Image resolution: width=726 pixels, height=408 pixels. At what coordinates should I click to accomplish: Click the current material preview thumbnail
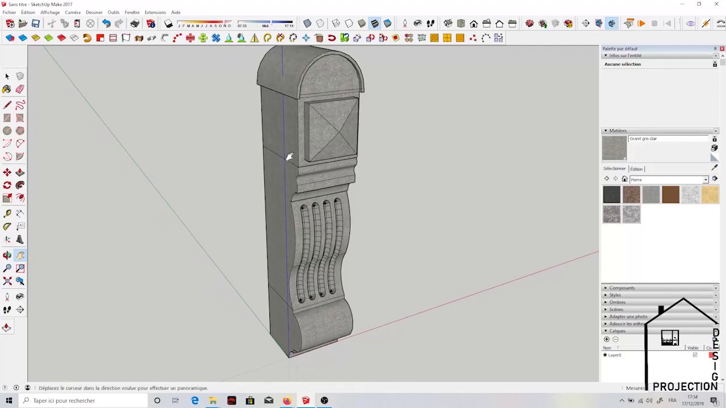coord(614,148)
